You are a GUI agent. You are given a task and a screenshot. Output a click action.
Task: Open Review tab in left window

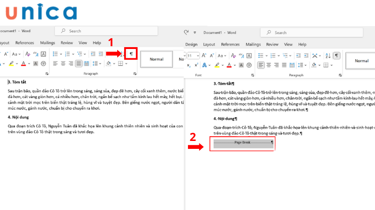[67, 43]
